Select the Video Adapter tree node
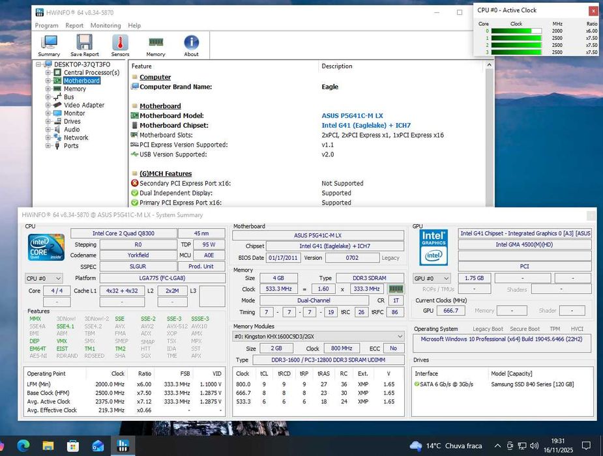 pyautogui.click(x=84, y=105)
